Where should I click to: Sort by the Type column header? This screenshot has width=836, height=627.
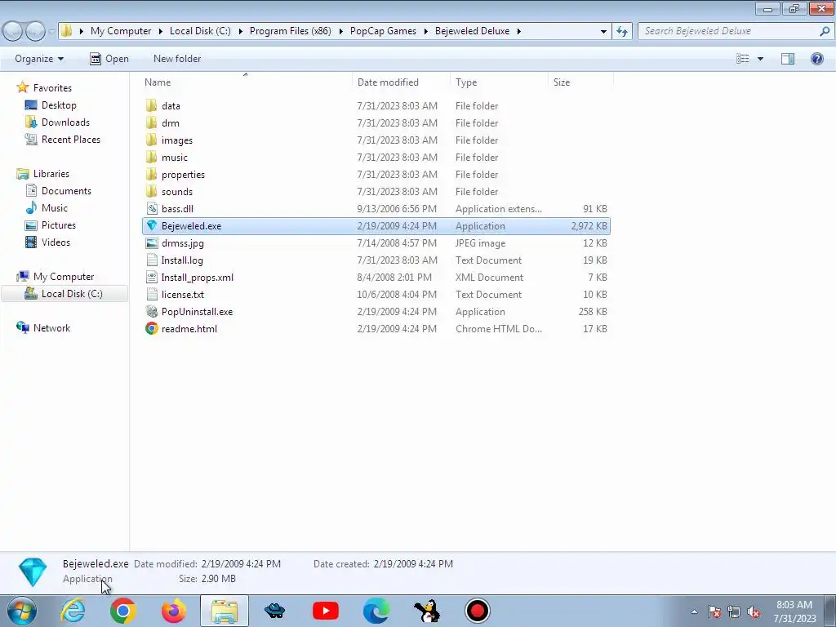point(499,82)
